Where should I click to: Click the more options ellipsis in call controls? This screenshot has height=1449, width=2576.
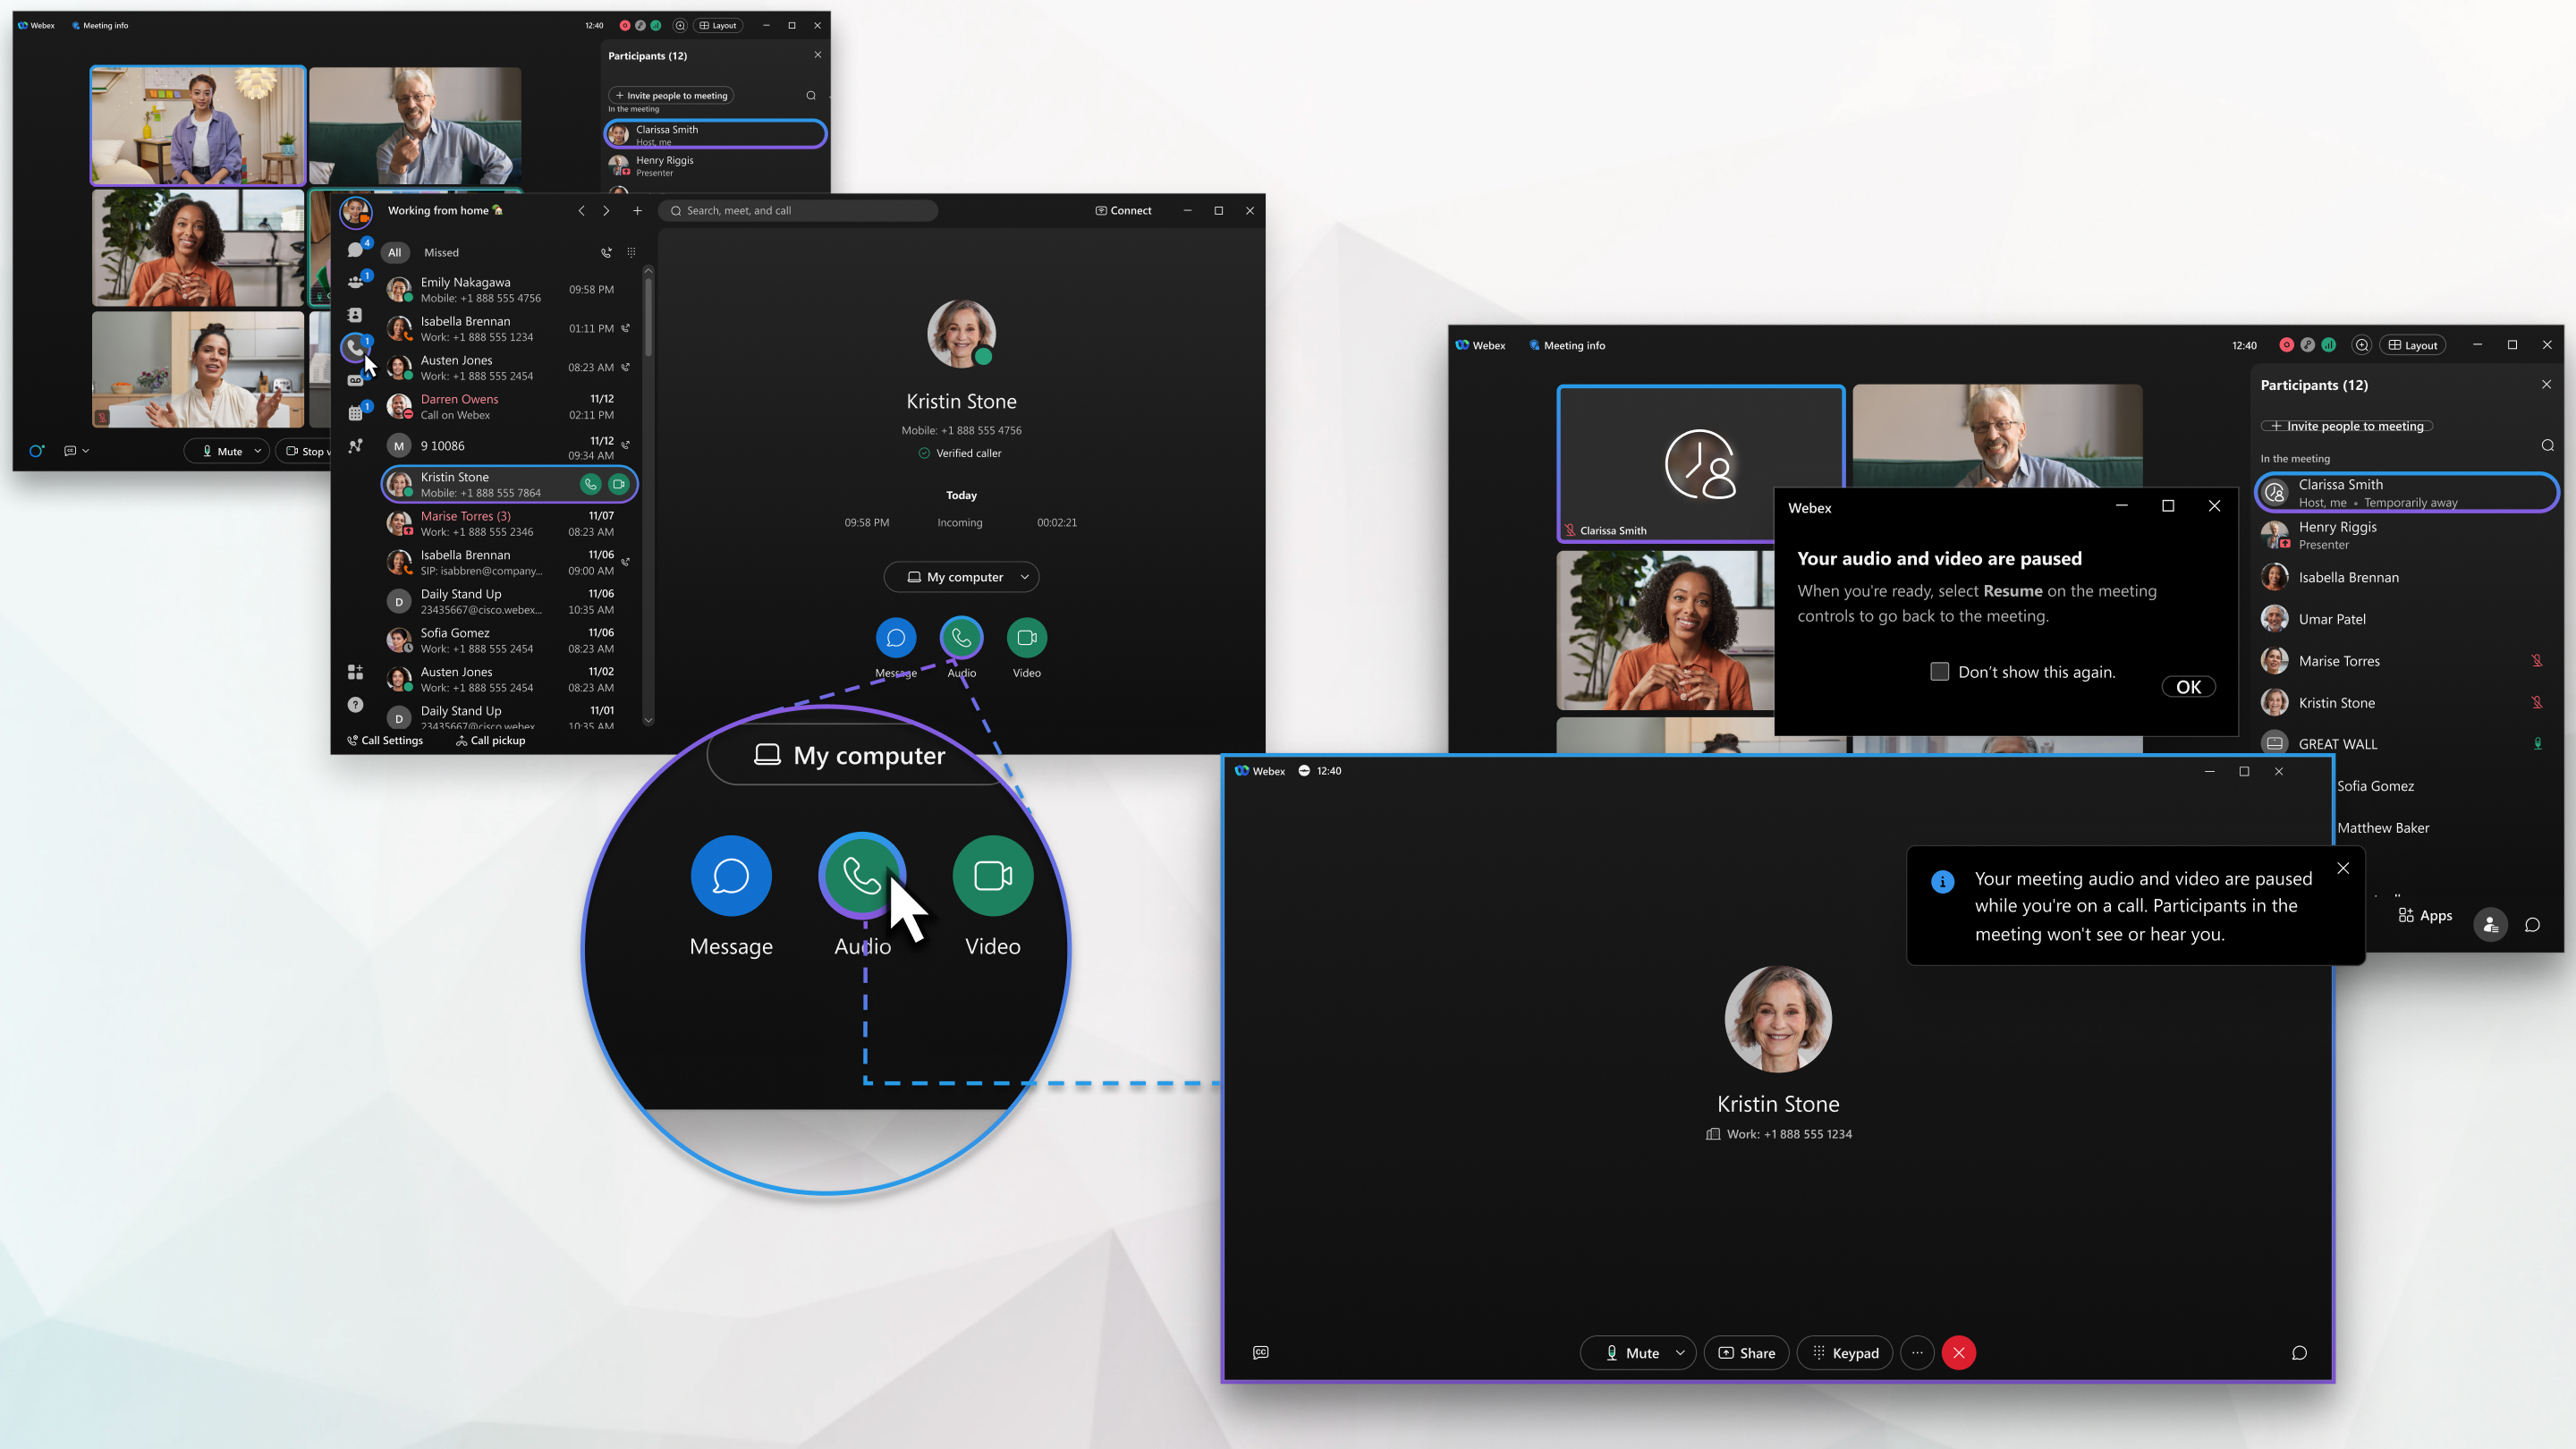1916,1352
